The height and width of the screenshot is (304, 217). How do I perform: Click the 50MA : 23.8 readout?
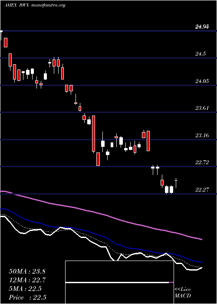tap(27, 271)
